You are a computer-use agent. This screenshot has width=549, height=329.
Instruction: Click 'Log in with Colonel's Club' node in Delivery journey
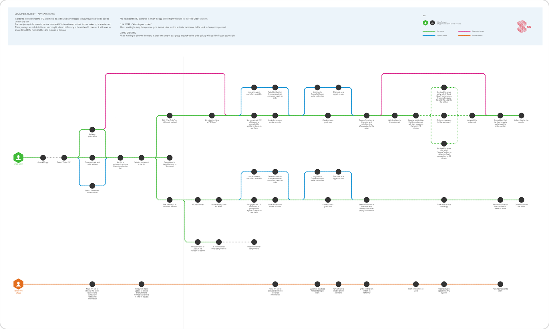317,172
